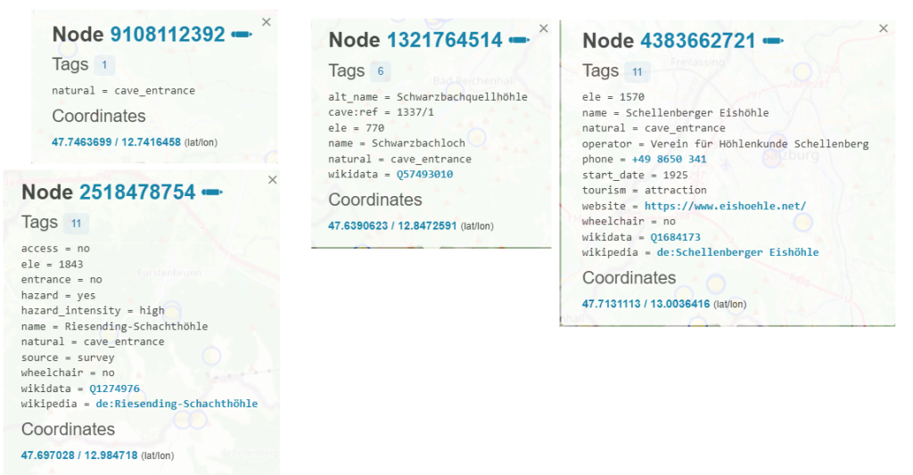Select the 'alt_name = Schwarzbachquellhöhle' tag line
The image size is (913, 475).
pyautogui.click(x=428, y=96)
